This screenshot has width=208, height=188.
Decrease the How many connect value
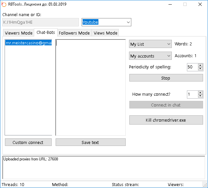[x=200, y=96]
